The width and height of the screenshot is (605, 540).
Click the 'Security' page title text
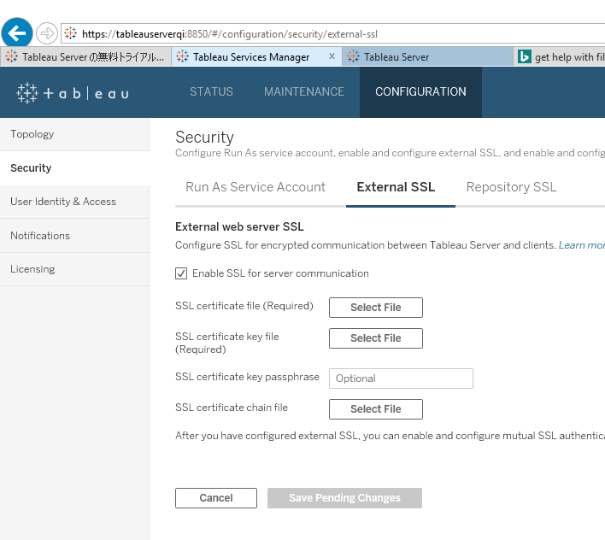point(204,138)
